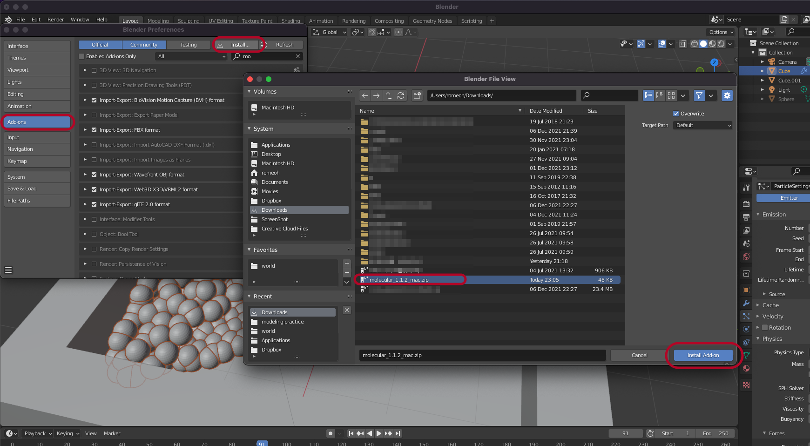Switch File View to vertical list display
Screen dimensions: 810x446
(x=648, y=95)
